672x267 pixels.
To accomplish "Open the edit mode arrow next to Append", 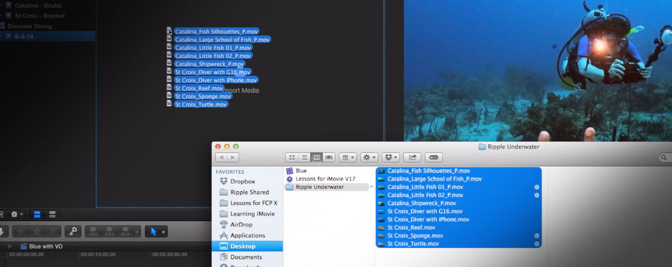I will click(137, 231).
